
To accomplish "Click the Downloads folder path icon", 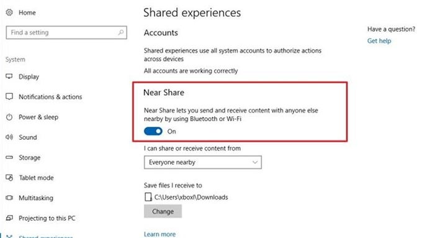I will [148, 197].
